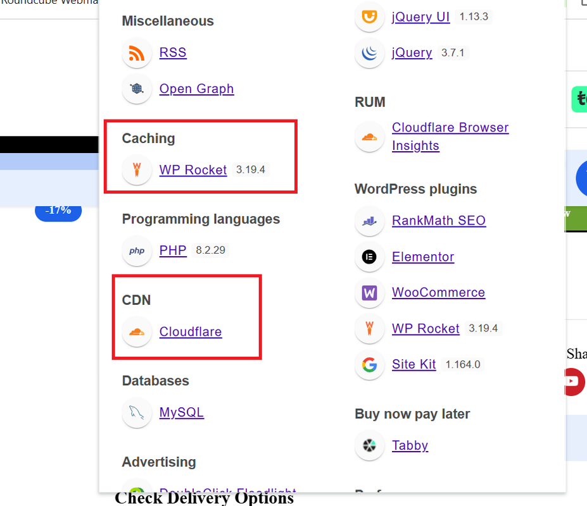Screen dimensions: 587x506
Task: Open the Cloudflare Browser Insights link
Action: [x=450, y=137]
